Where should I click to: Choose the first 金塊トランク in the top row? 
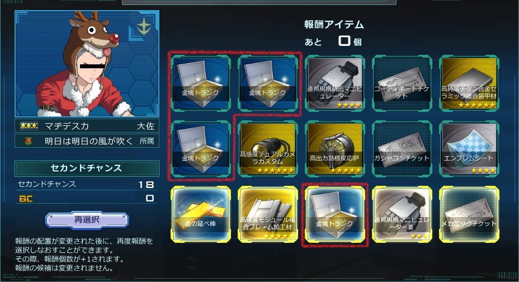click(x=201, y=83)
